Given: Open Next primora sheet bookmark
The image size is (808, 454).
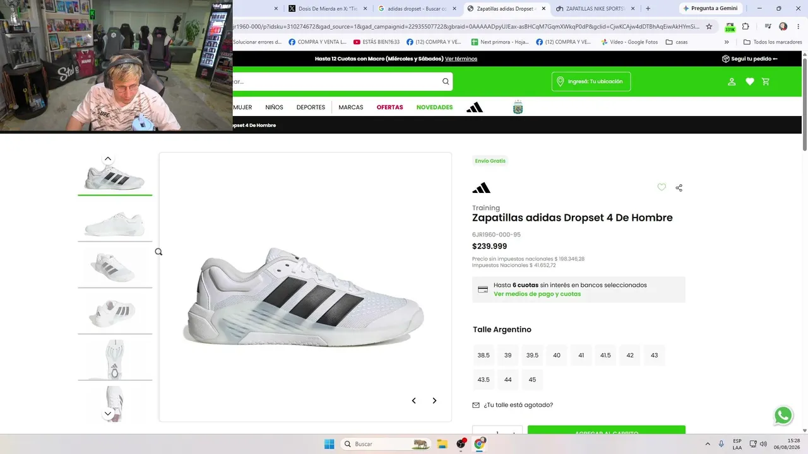Looking at the screenshot, I should click(x=500, y=42).
